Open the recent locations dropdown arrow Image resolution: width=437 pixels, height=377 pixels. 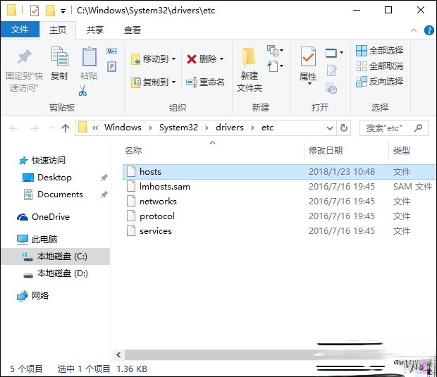pos(51,128)
